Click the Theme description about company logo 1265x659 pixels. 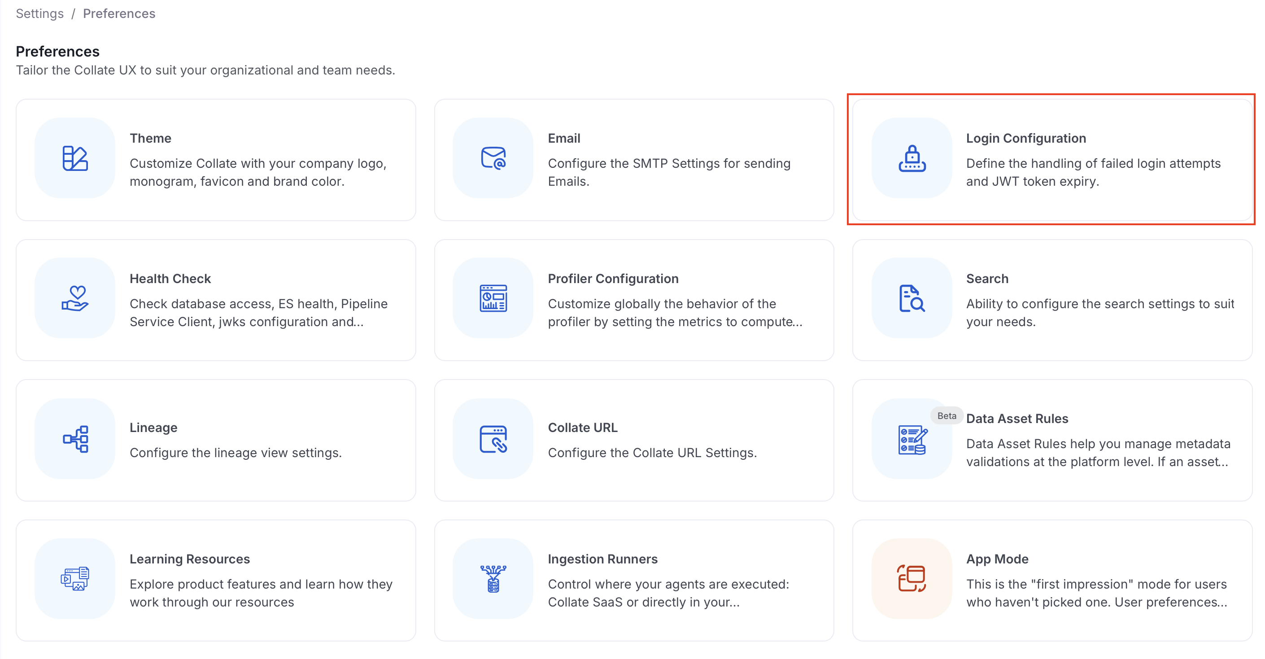point(258,172)
